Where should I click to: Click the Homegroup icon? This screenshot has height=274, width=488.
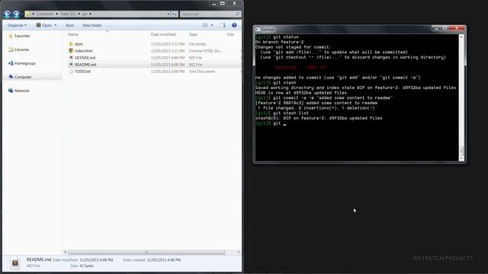pyautogui.click(x=11, y=63)
